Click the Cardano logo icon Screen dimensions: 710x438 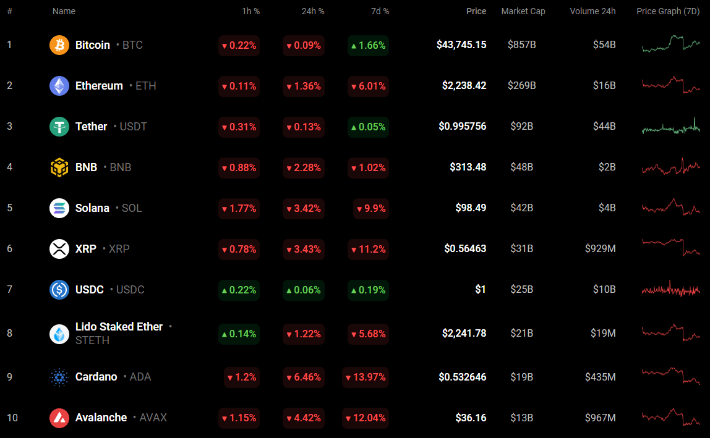pos(59,377)
